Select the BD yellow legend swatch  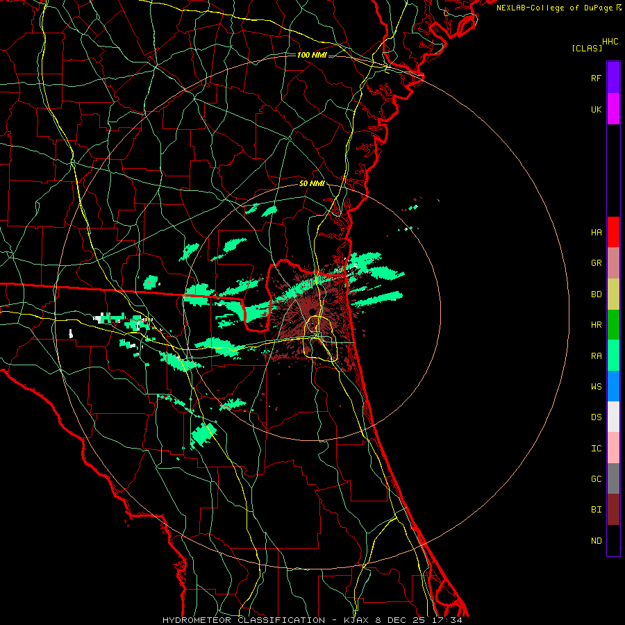coord(613,294)
